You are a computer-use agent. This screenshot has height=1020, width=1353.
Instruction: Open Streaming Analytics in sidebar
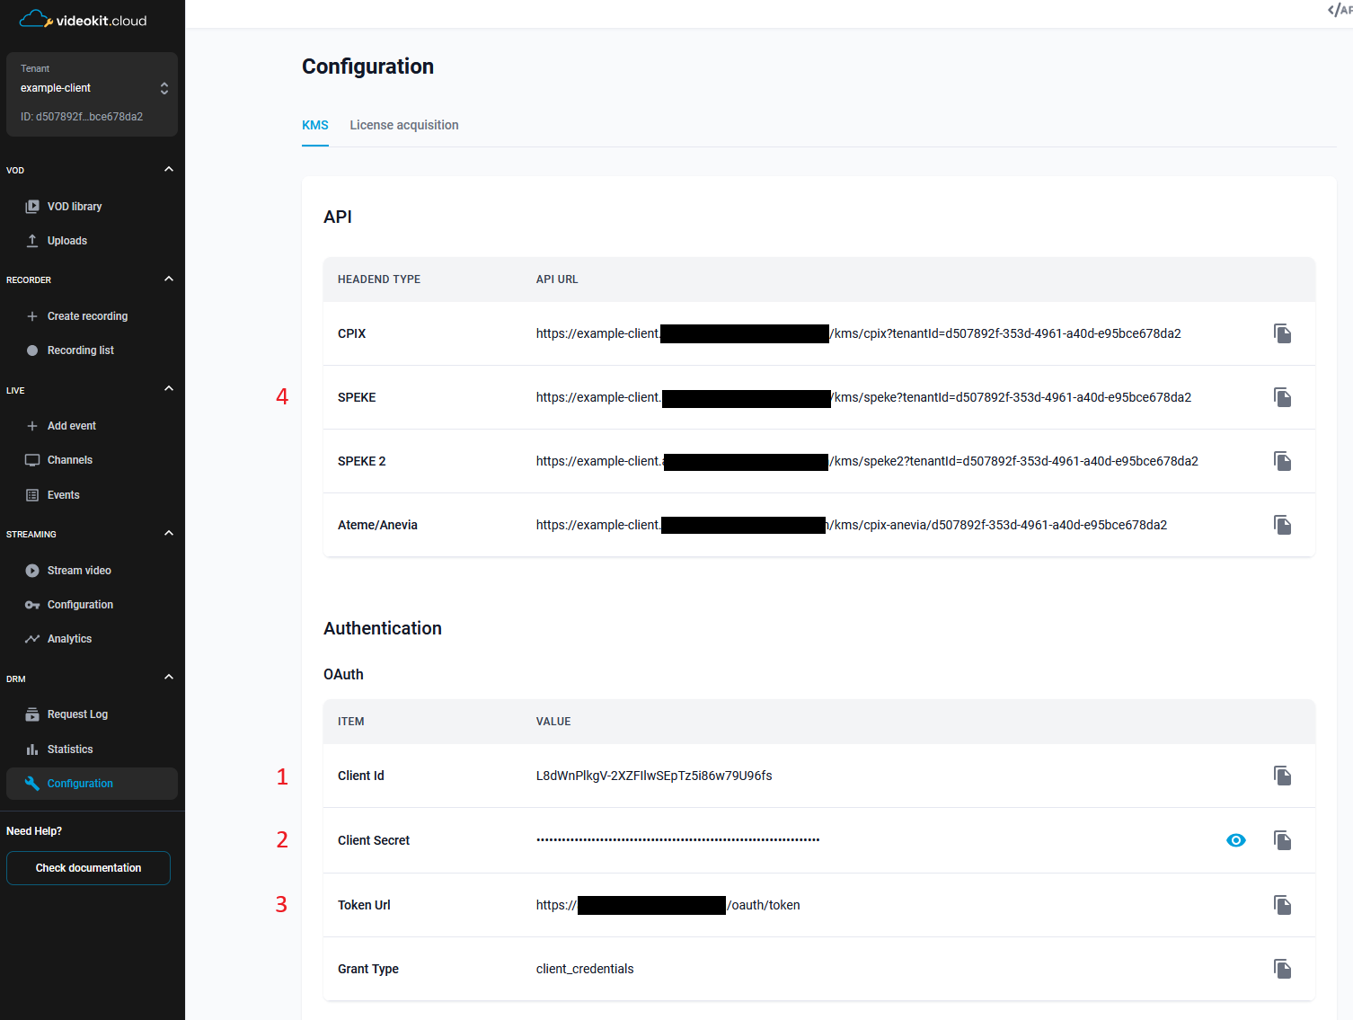[x=69, y=639]
